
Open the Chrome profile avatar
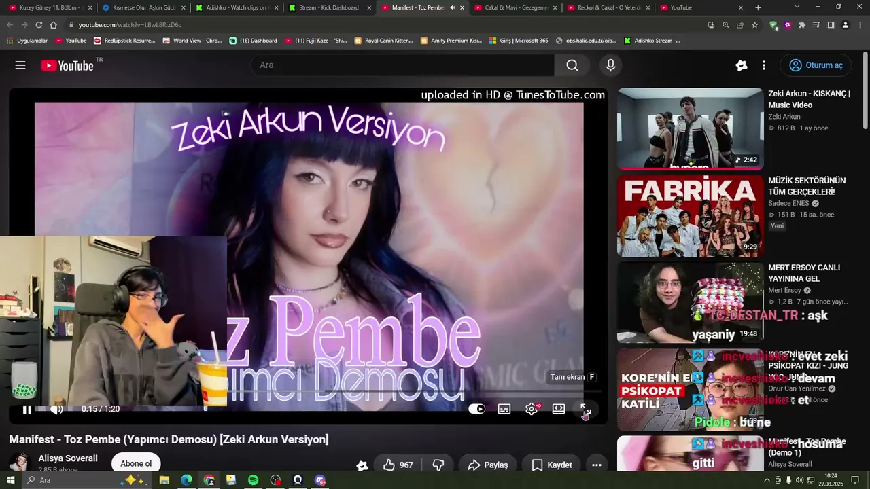[846, 25]
